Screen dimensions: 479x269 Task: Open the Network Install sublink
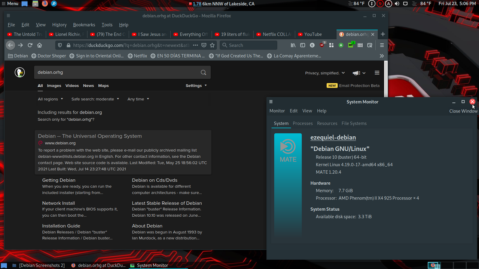click(x=58, y=203)
